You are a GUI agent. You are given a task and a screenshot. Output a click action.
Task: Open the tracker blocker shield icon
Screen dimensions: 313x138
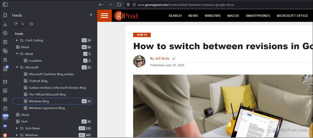pos(128,5)
